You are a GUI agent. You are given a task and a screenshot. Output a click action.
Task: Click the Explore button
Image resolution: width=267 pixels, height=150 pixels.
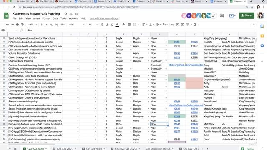[x=248, y=149]
